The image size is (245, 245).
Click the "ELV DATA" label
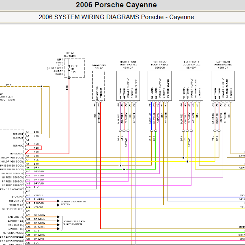17,197
